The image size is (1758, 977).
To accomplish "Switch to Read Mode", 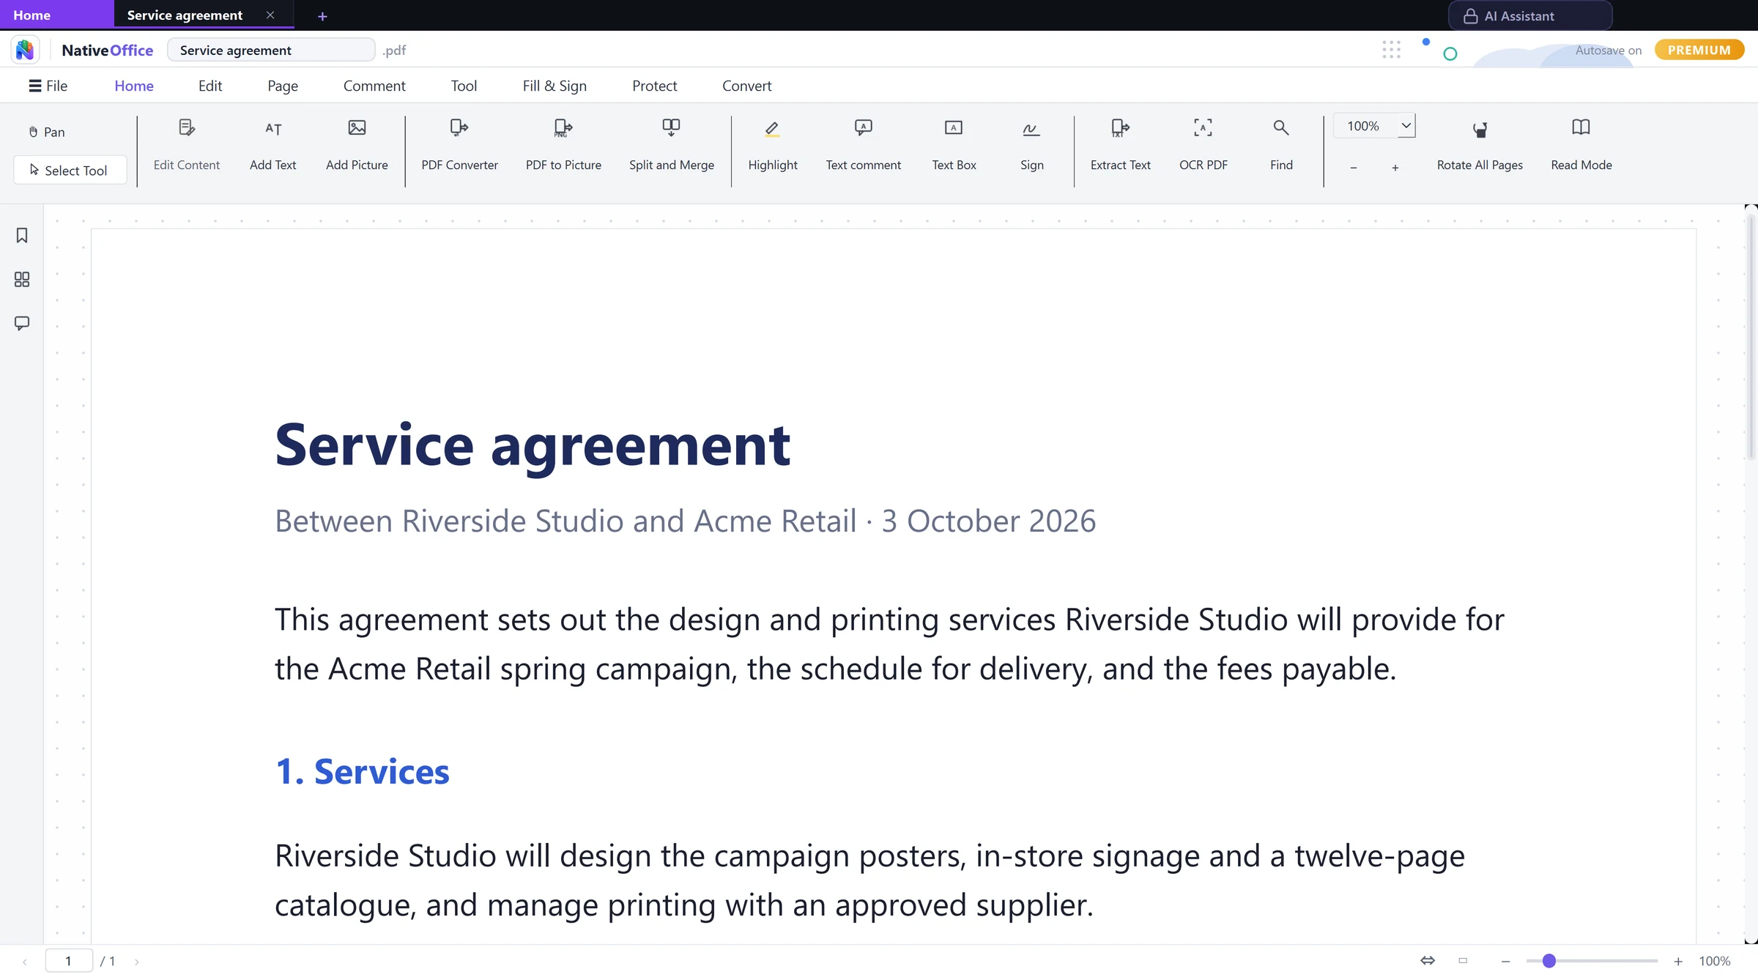I will pyautogui.click(x=1581, y=145).
